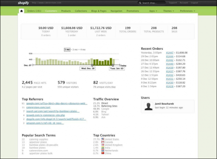
Task: Click the Canada flag icon
Action: click(x=103, y=142)
